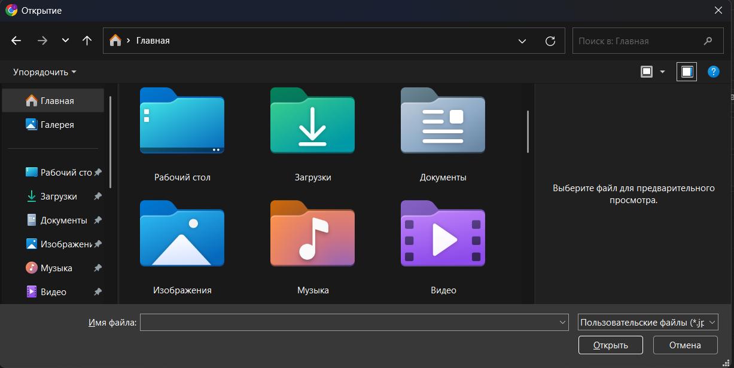
Task: Open the Видео folder icon
Action: pos(443,234)
